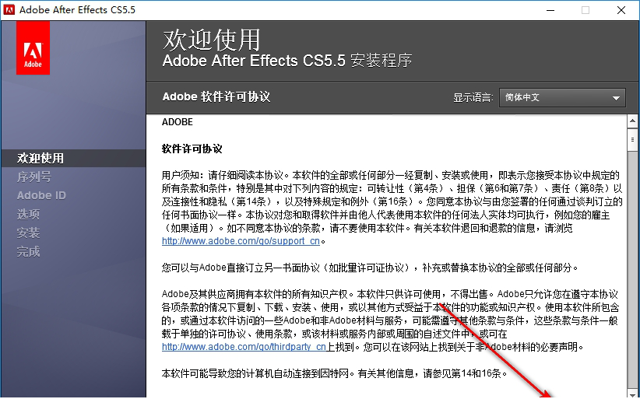Select the 选项 step in the sidebar
The width and height of the screenshot is (640, 413).
(x=28, y=215)
